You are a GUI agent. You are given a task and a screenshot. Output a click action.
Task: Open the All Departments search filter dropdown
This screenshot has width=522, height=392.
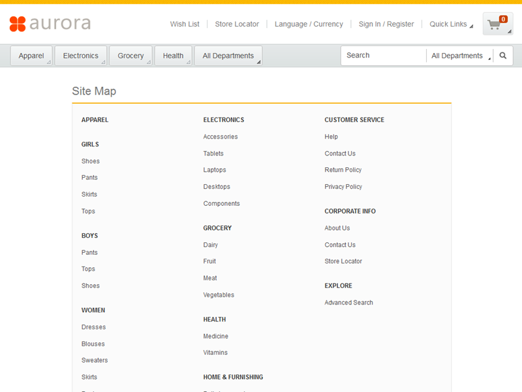(459, 56)
